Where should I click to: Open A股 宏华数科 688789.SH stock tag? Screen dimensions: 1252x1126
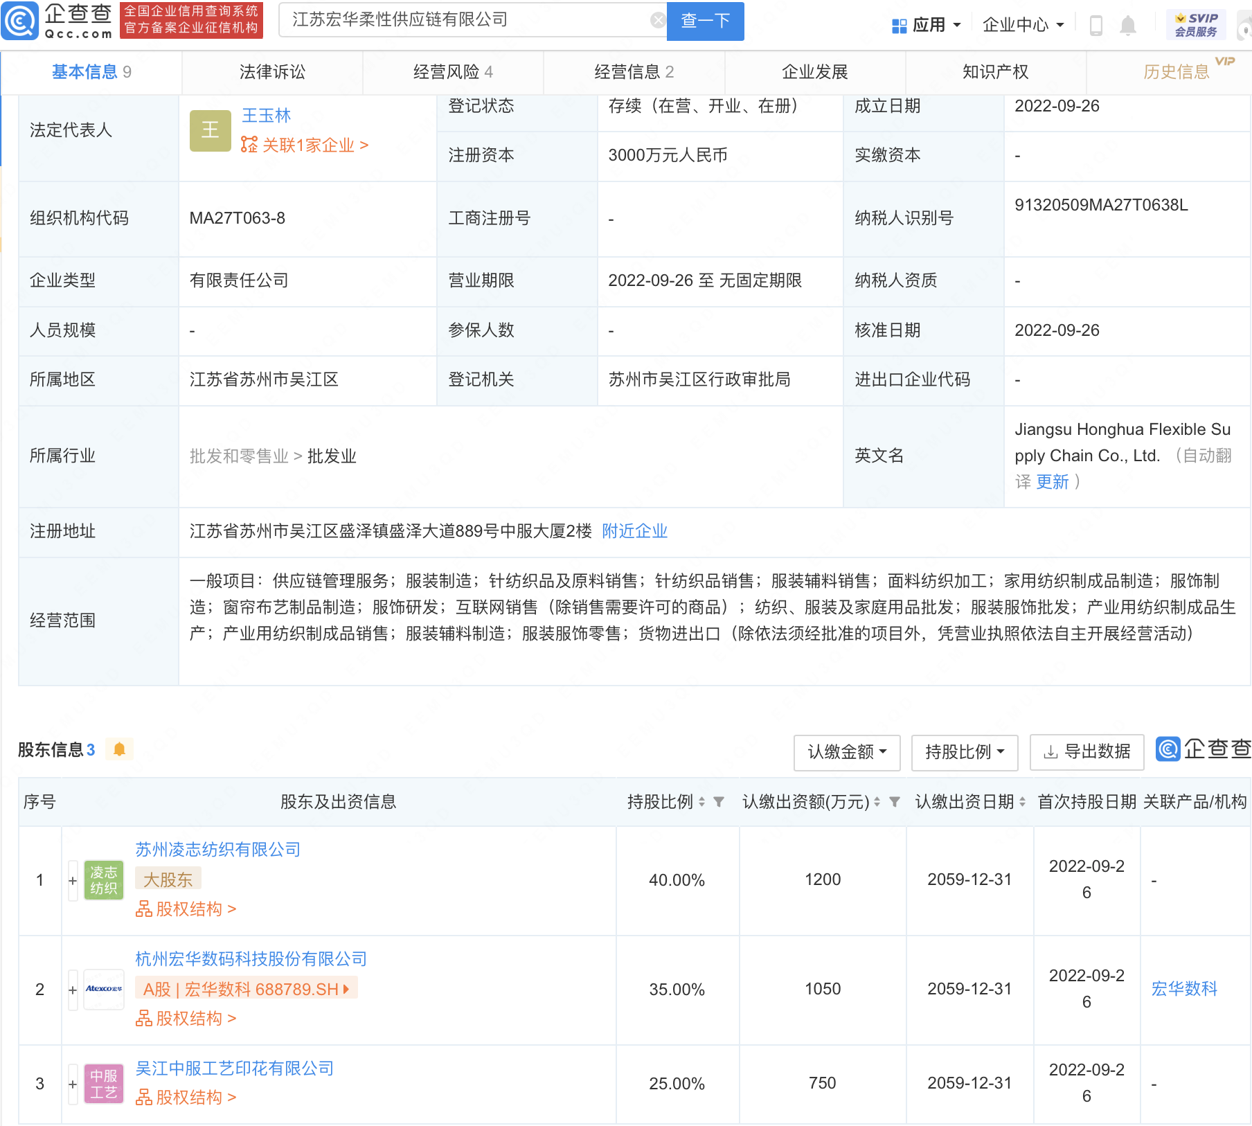coord(246,989)
